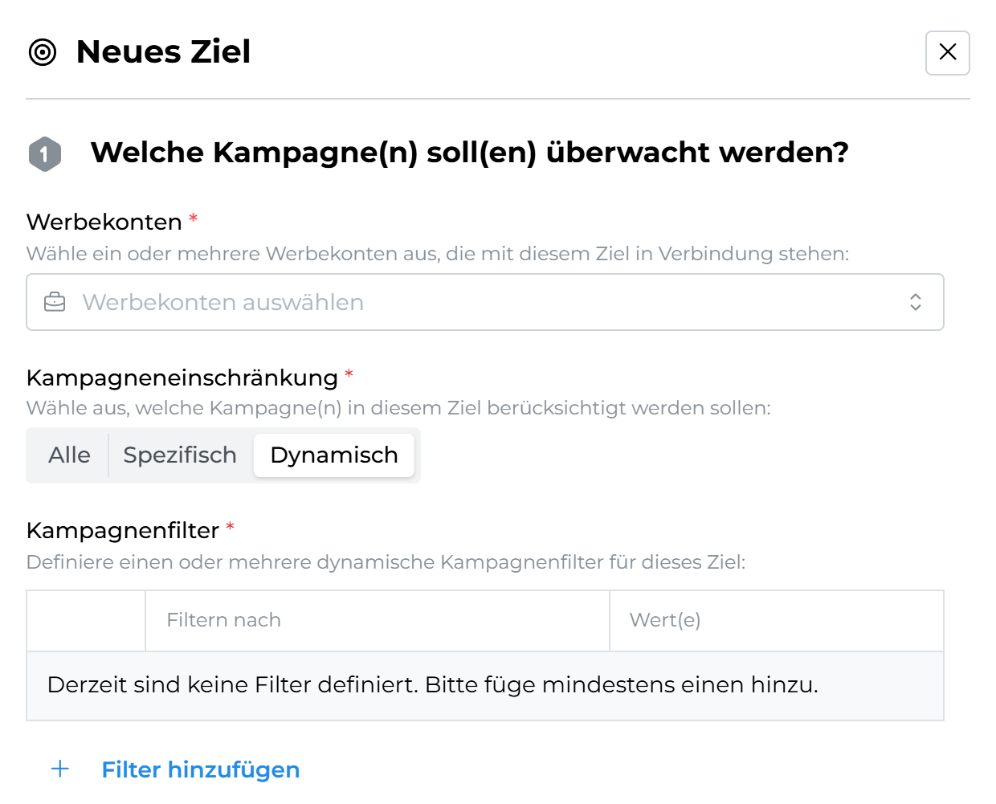Image resolution: width=996 pixels, height=804 pixels.
Task: Select the Alle campaign restriction option
Action: click(x=69, y=455)
